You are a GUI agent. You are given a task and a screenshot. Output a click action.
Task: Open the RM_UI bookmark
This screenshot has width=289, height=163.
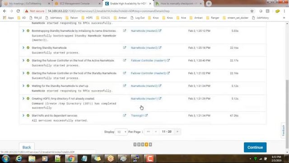point(36,18)
